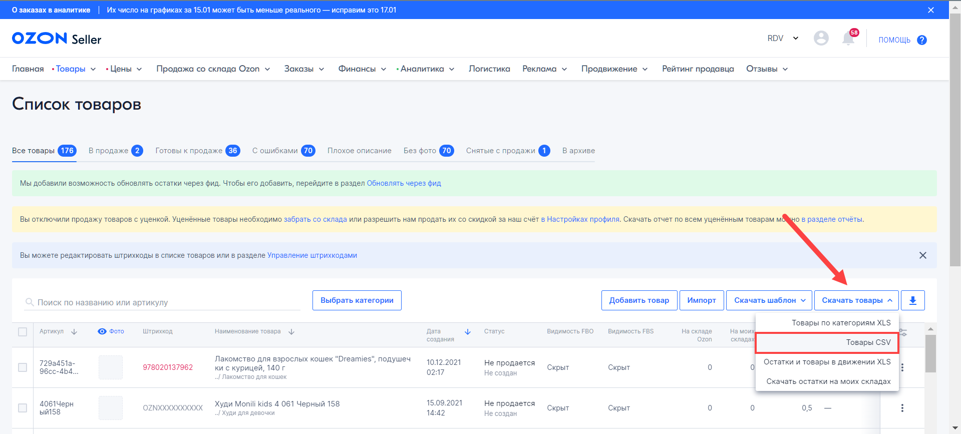The width and height of the screenshot is (961, 434).
Task: Click the download arrow icon button
Action: [912, 300]
